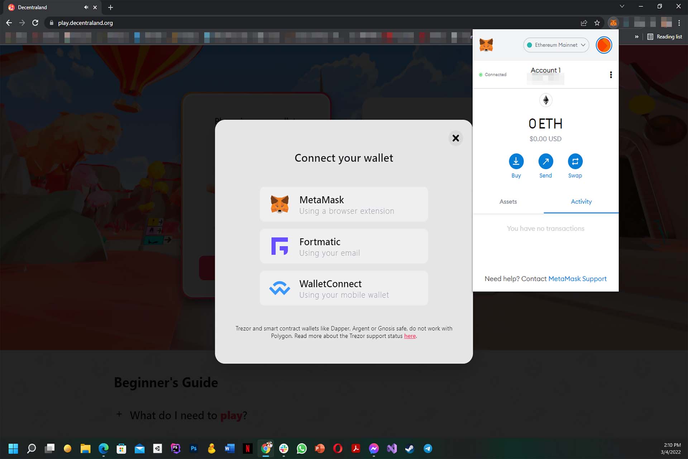Click the share page icon in address bar
The width and height of the screenshot is (688, 459).
coord(584,23)
